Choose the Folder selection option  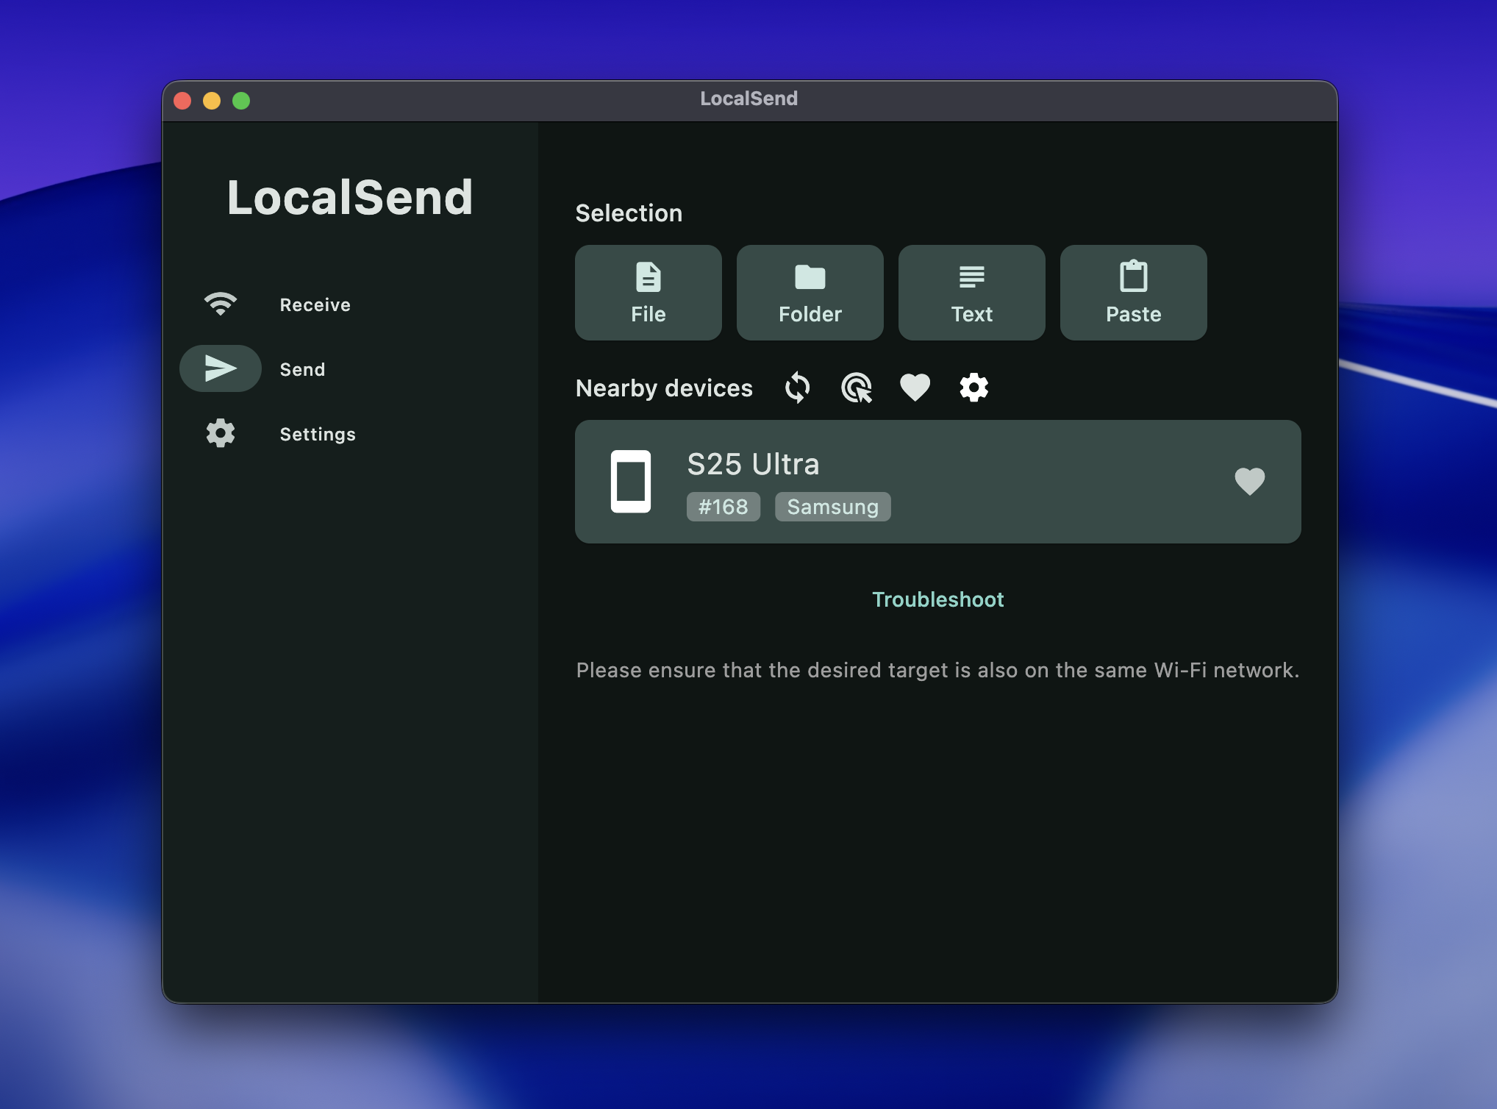(x=810, y=292)
